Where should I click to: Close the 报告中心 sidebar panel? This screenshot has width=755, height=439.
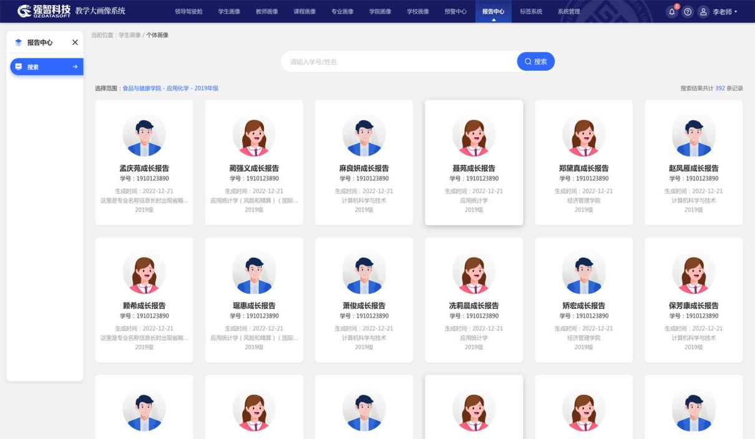(x=75, y=42)
